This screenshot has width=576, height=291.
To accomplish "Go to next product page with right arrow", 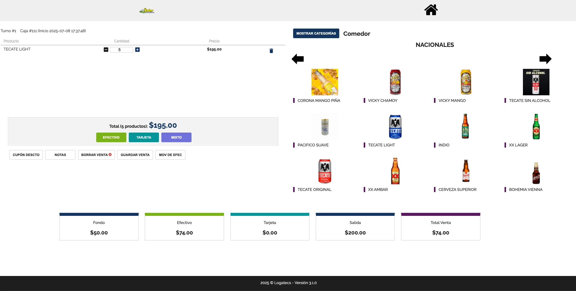I will pos(545,59).
